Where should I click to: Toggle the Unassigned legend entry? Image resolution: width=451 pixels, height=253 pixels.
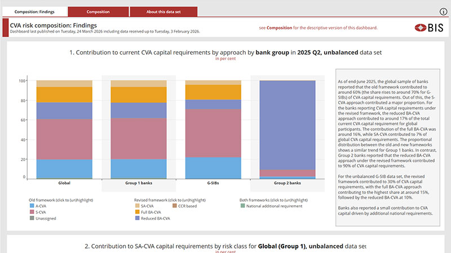pyautogui.click(x=43, y=218)
